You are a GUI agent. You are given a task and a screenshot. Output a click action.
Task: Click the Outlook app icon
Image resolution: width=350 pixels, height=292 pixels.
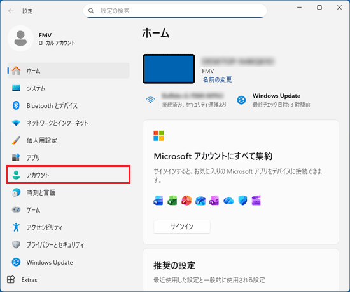point(200,201)
